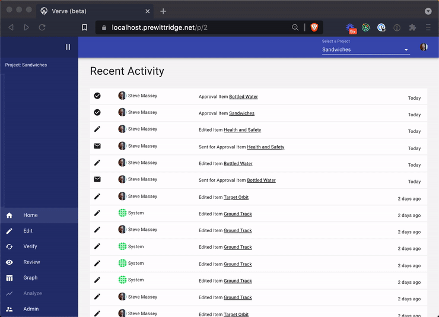Bookmark this page using the bookmark icon
The height and width of the screenshot is (317, 439).
pyautogui.click(x=85, y=27)
